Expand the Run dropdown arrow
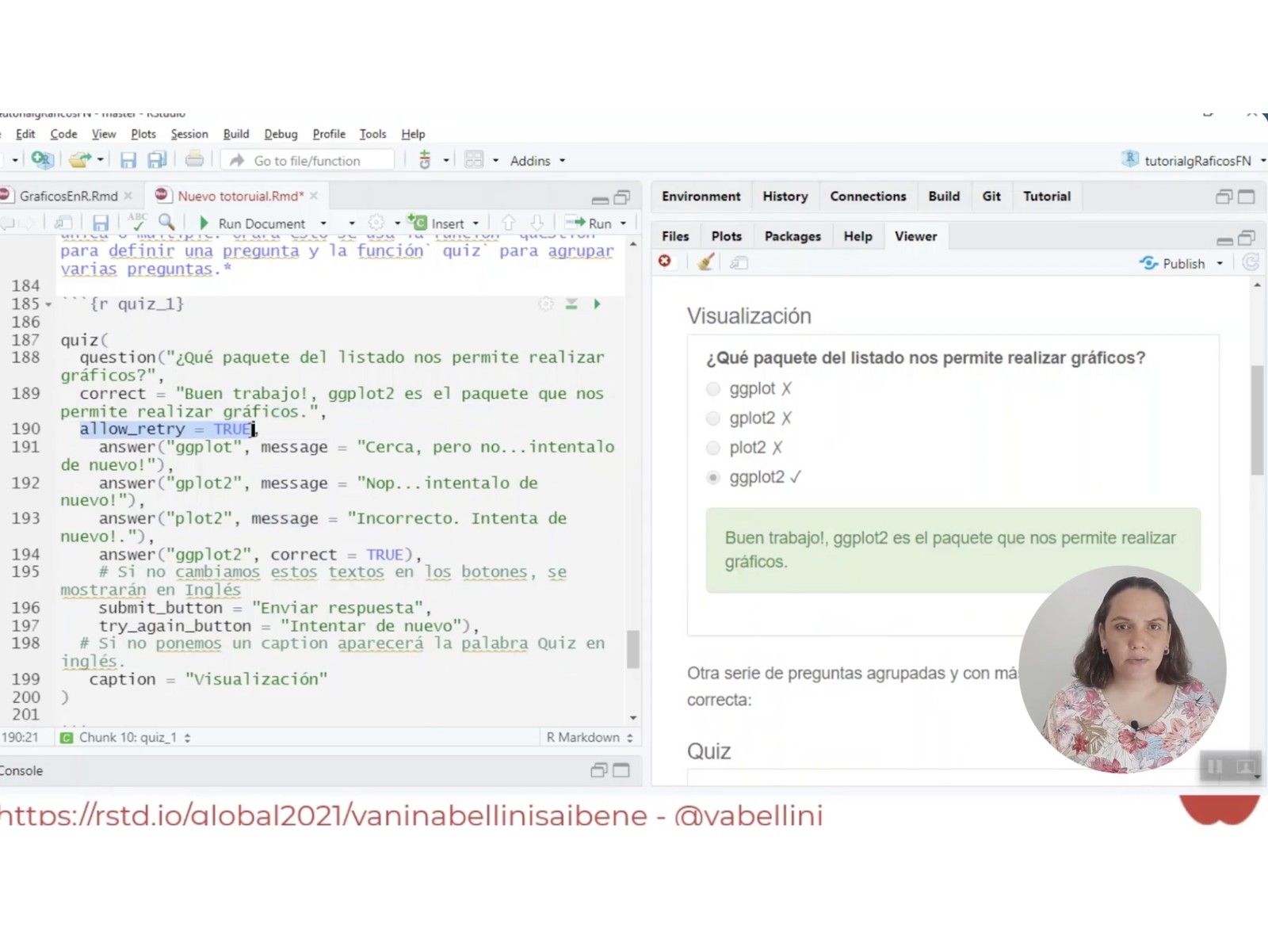The height and width of the screenshot is (951, 1268). (x=623, y=223)
